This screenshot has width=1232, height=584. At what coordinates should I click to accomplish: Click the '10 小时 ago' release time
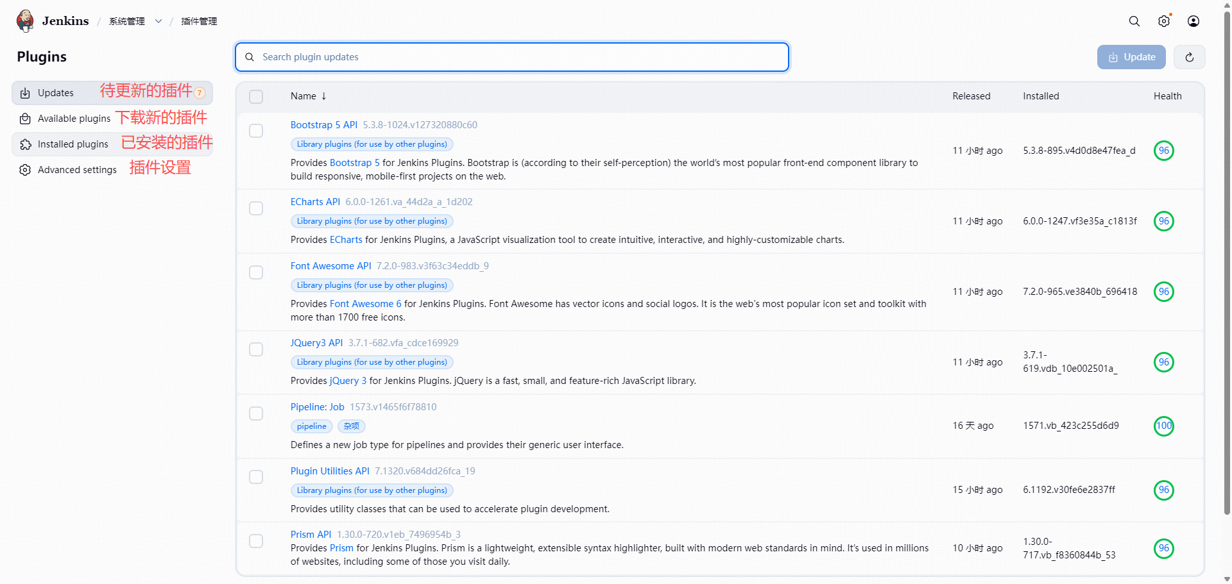pyautogui.click(x=977, y=548)
